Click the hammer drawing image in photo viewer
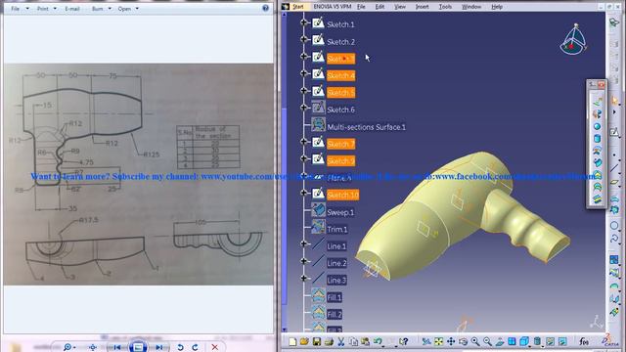The image size is (626, 352). (138, 174)
